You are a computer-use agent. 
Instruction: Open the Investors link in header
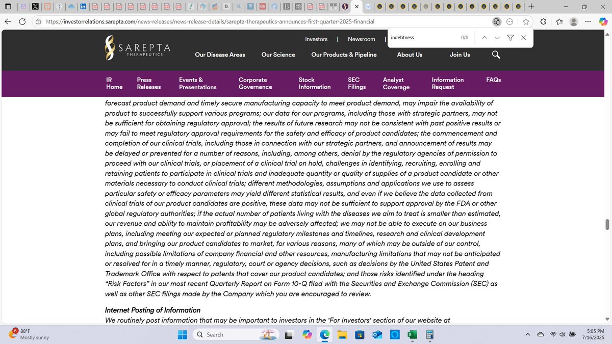point(316,39)
